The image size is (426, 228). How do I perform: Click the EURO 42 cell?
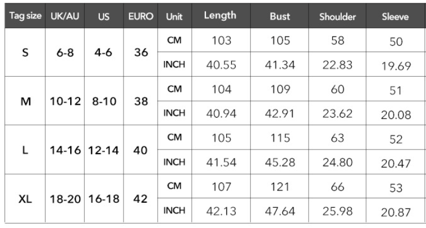pos(141,199)
